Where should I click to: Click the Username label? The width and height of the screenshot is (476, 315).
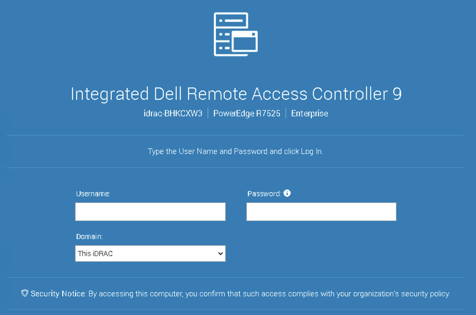point(93,194)
